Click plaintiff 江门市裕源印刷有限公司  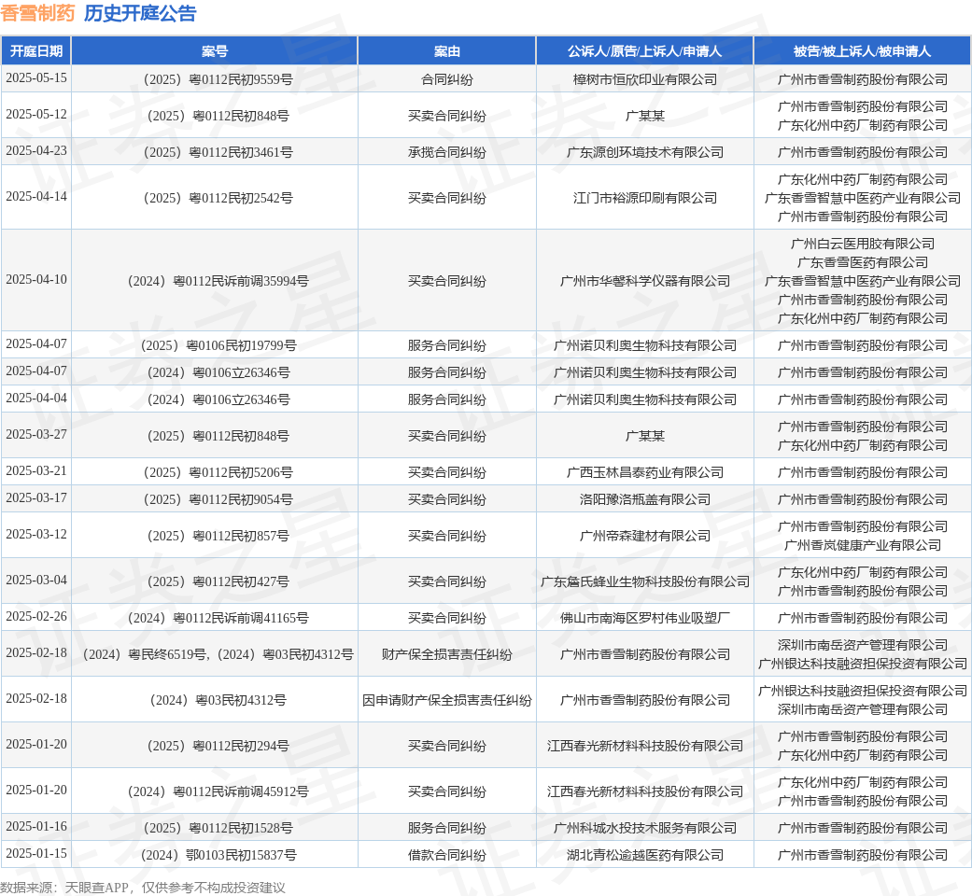click(644, 198)
